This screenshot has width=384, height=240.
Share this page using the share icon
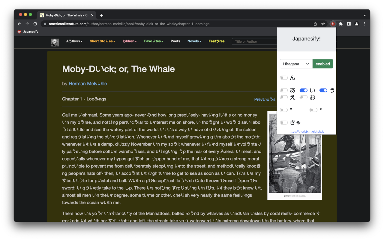click(x=315, y=24)
